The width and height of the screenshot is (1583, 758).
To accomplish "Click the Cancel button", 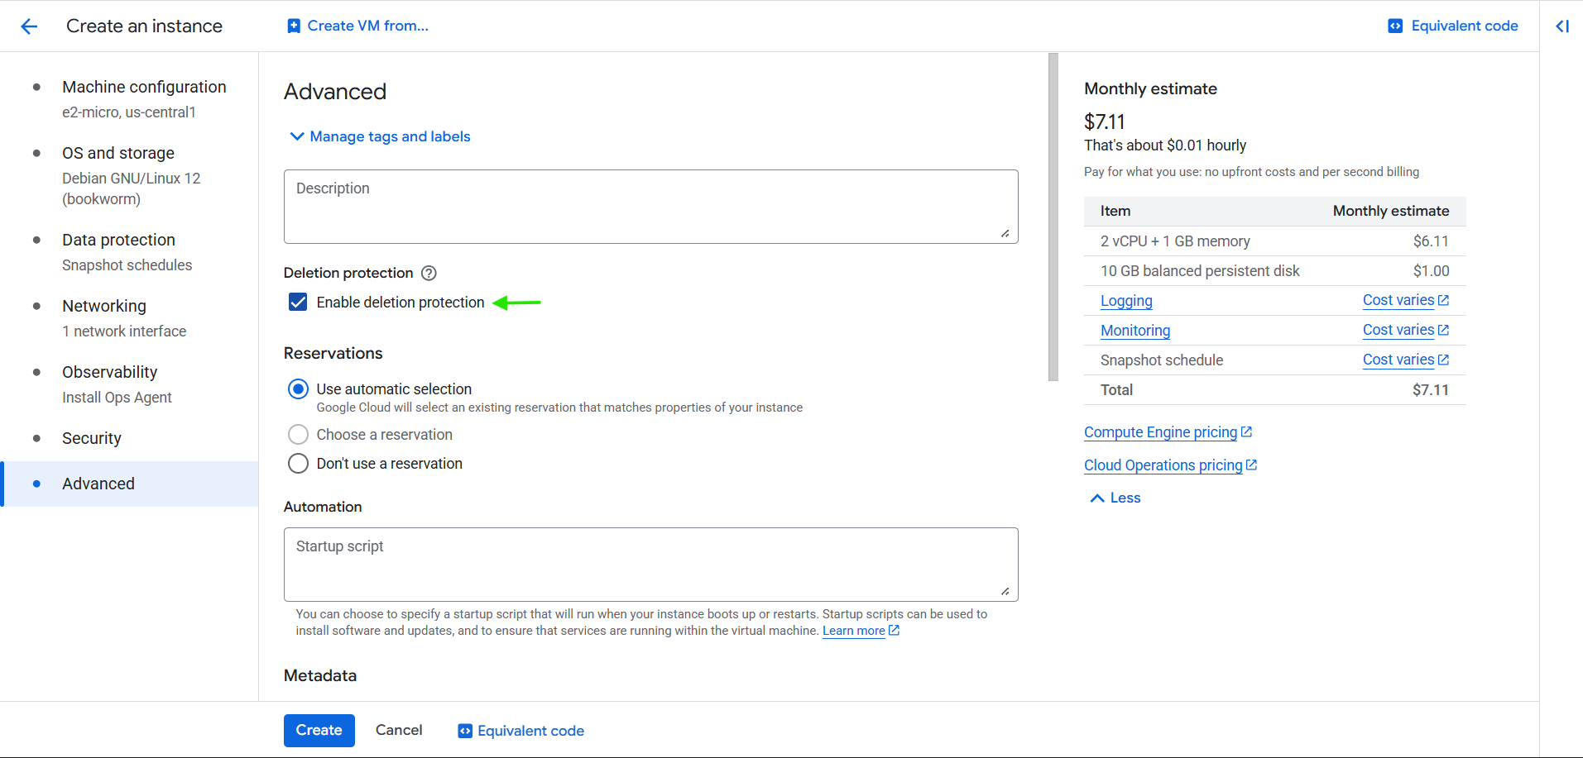I will point(399,731).
